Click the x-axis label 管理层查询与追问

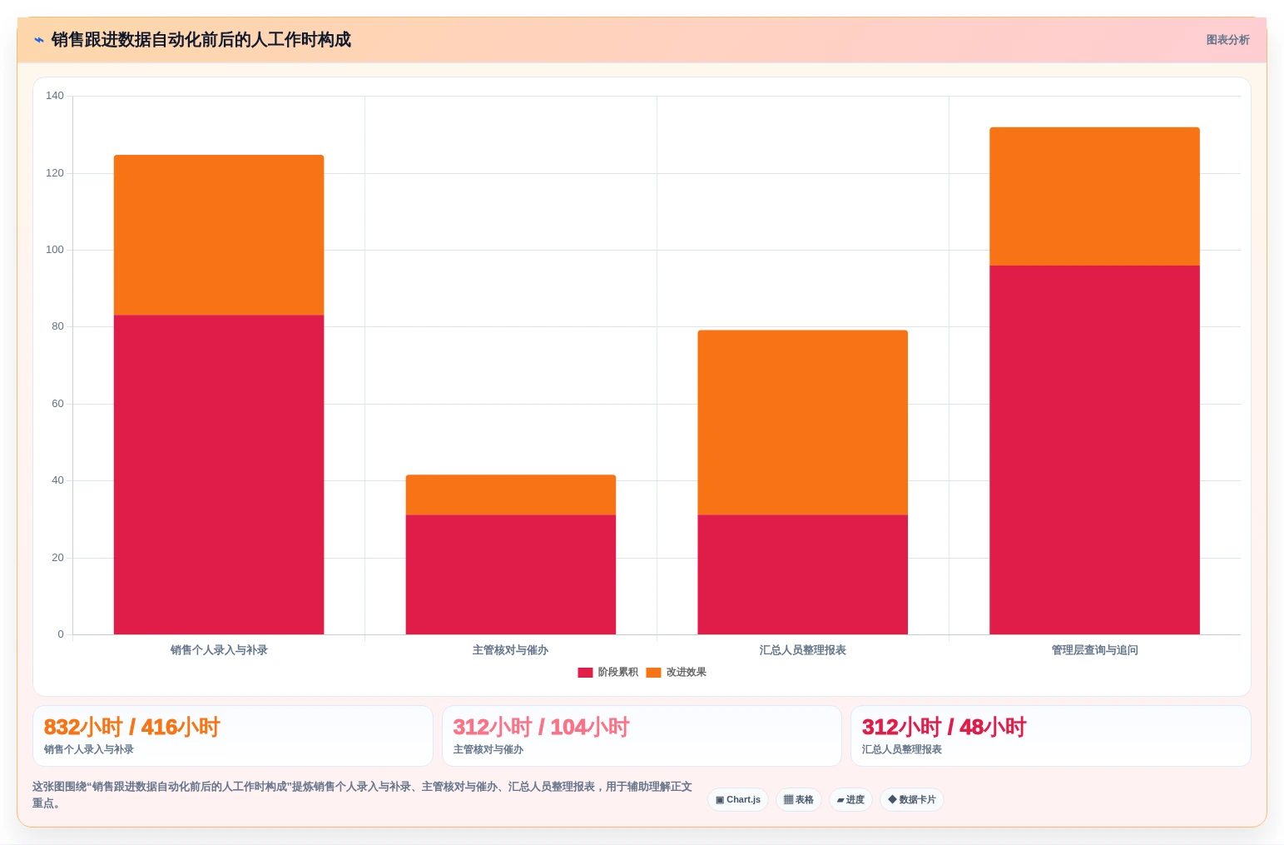(1094, 650)
